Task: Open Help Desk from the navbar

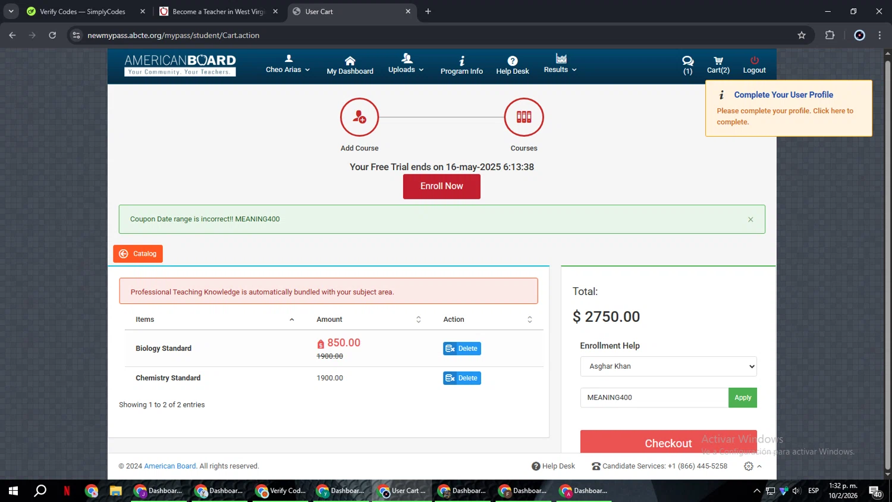Action: click(x=513, y=65)
